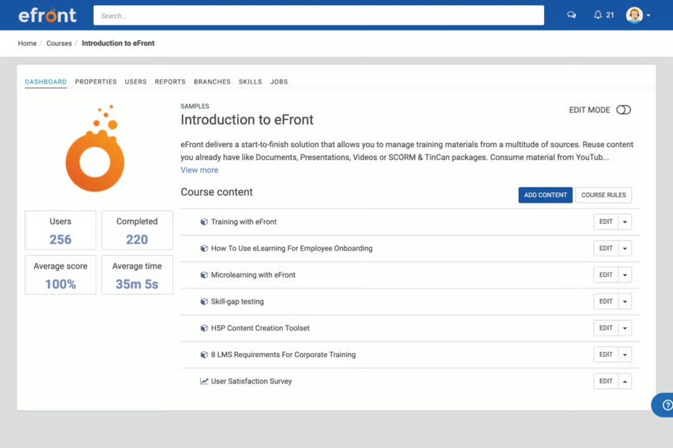
Task: Click Edit for 8 LMS Requirements
Action: (606, 354)
